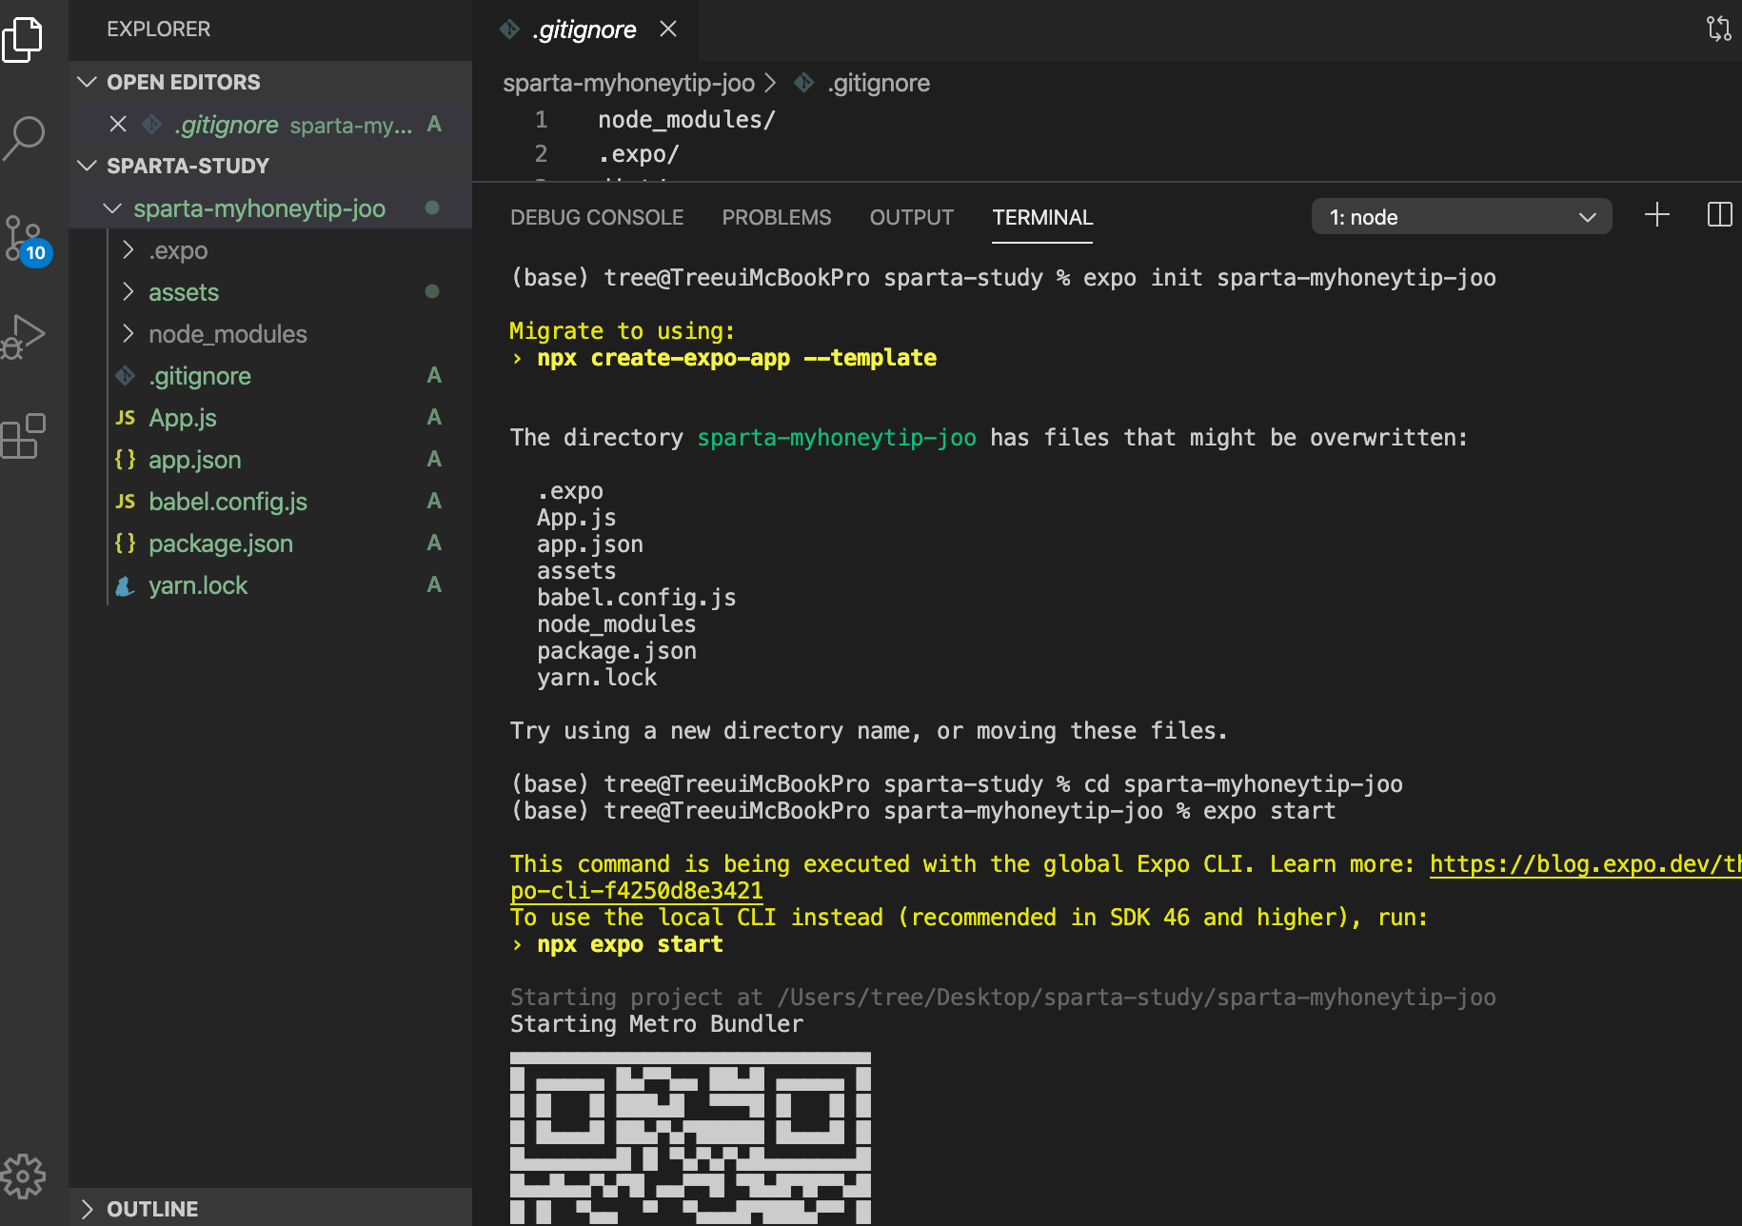1742x1226 pixels.
Task: Open the Run and Debug view
Action: pyautogui.click(x=24, y=336)
